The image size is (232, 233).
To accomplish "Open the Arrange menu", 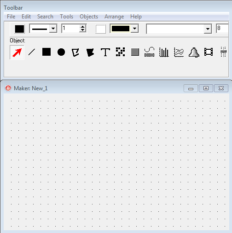I will (x=114, y=17).
